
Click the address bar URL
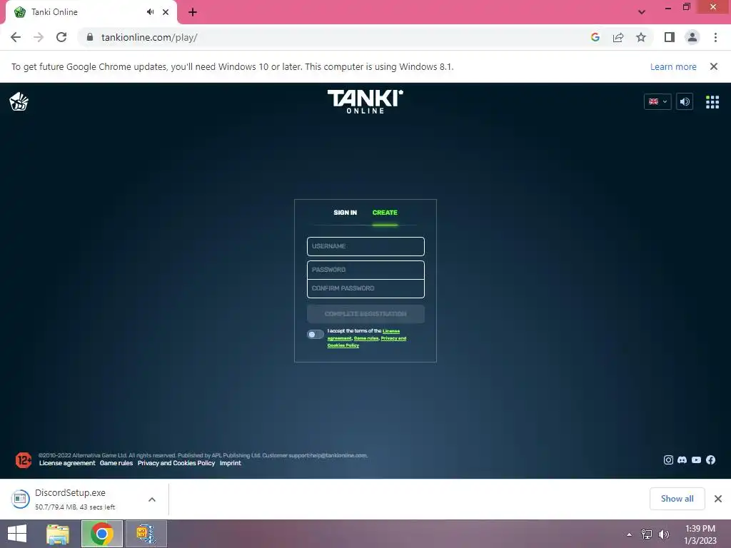[x=149, y=37]
